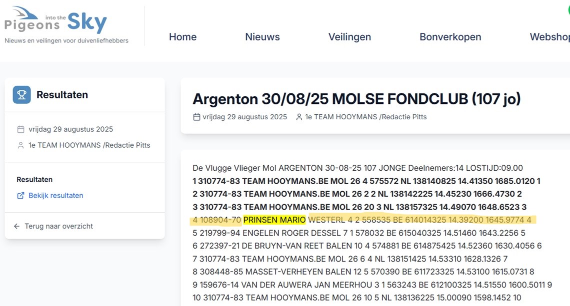570x306 pixels.
Task: Navigate to Bonverkopen in the top menu
Action: (x=450, y=37)
